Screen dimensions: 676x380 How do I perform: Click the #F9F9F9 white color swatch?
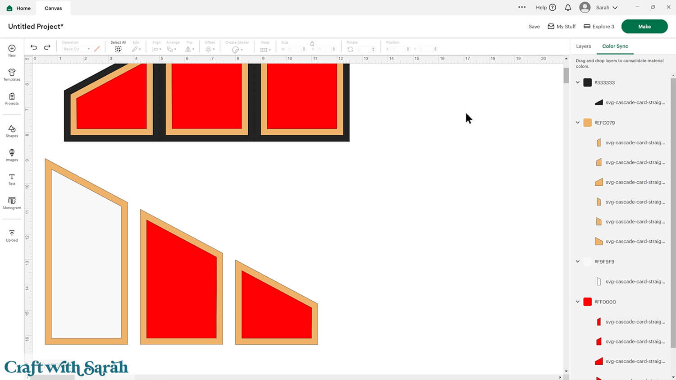click(x=587, y=261)
